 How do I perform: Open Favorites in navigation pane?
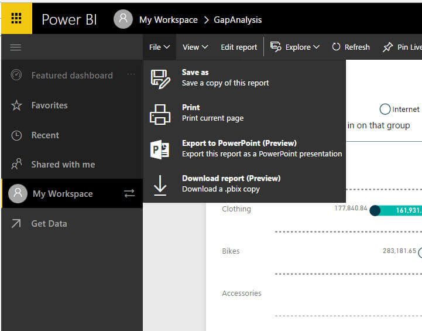tap(50, 105)
